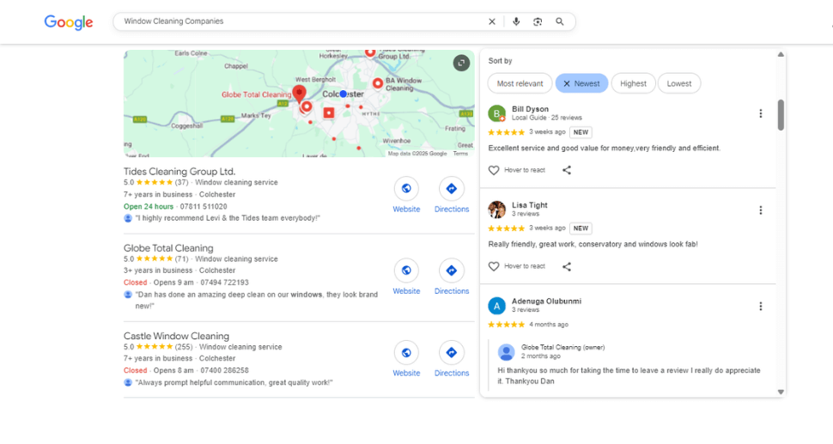
Task: Open more options for Bill Dyson review
Action: [x=761, y=113]
